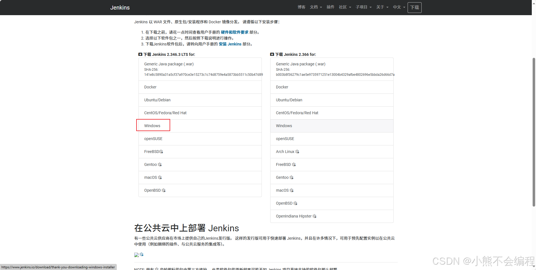The width and height of the screenshot is (536, 270).
Task: Choose Docker under Jenkins 2.346.3 LTS
Action: (x=200, y=87)
